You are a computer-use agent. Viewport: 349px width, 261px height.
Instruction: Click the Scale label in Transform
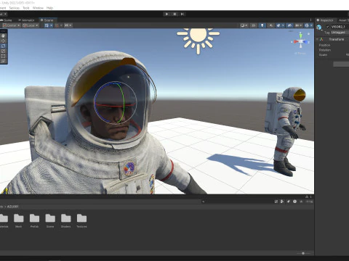[323, 55]
